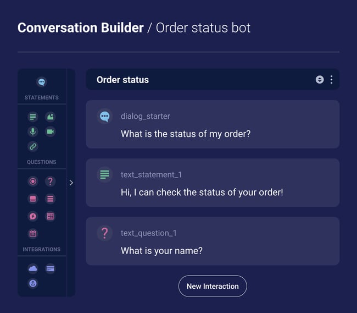
Task: Add the quick reply lightning question
Action: click(x=33, y=216)
